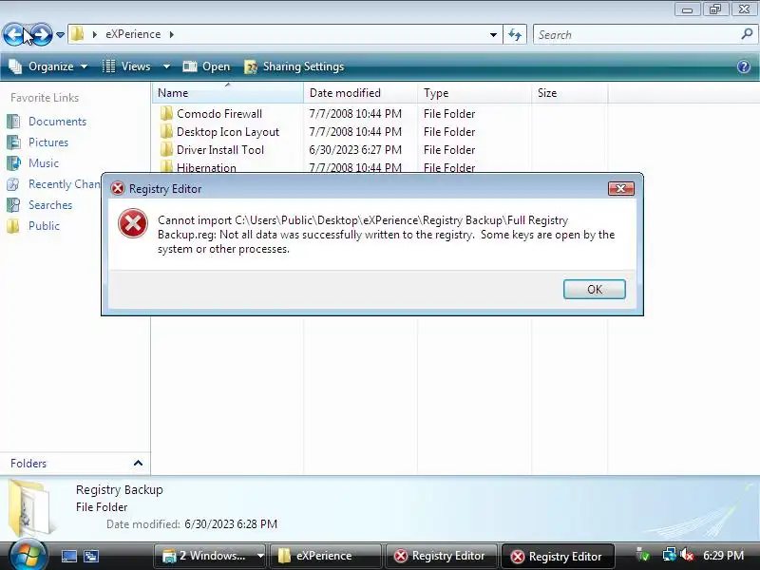The height and width of the screenshot is (570, 760).
Task: Open recent pages dropdown beside navigation arrows
Action: pos(60,35)
